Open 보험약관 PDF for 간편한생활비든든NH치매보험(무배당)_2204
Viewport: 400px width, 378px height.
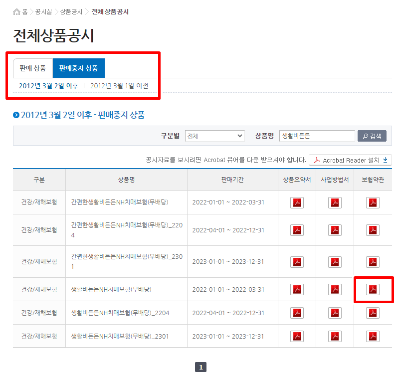pos(373,230)
